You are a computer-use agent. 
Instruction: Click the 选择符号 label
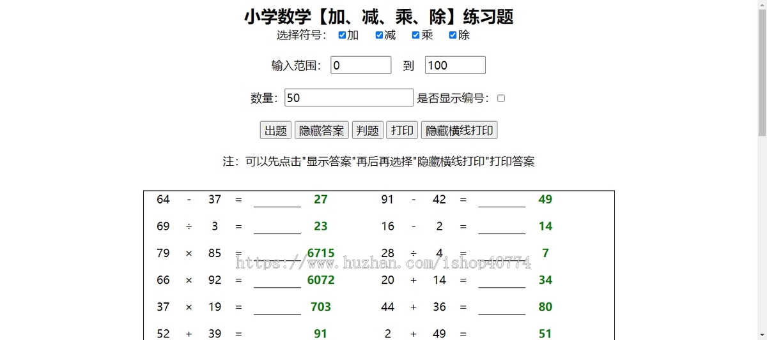click(x=302, y=35)
